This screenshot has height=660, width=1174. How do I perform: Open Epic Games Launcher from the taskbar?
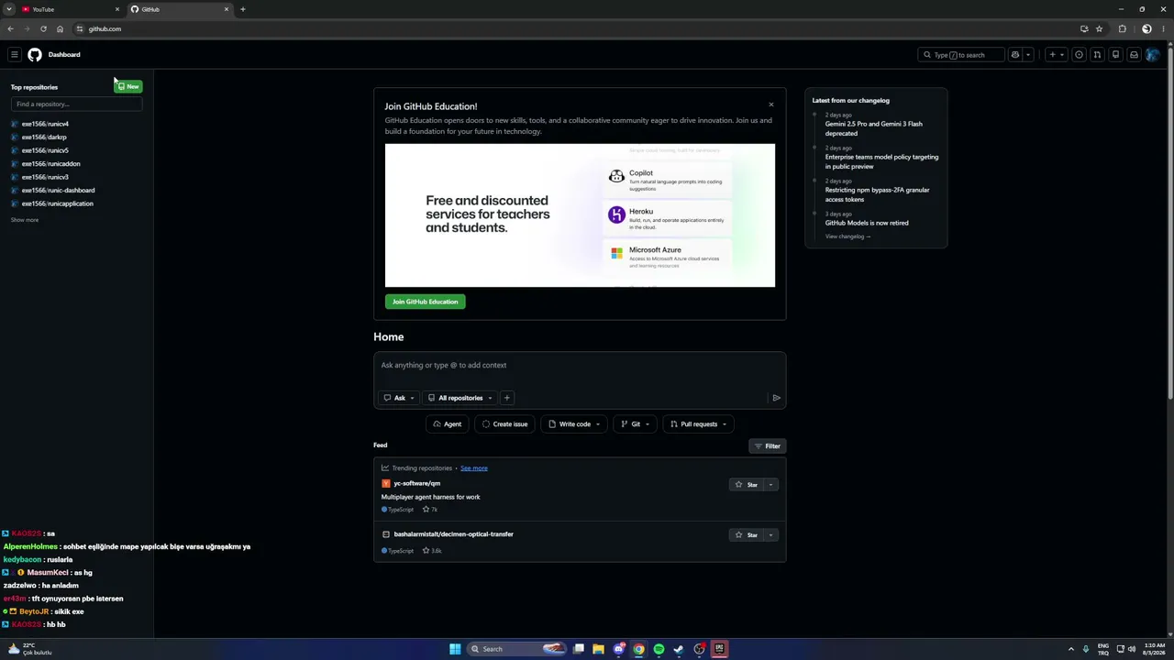(x=719, y=649)
